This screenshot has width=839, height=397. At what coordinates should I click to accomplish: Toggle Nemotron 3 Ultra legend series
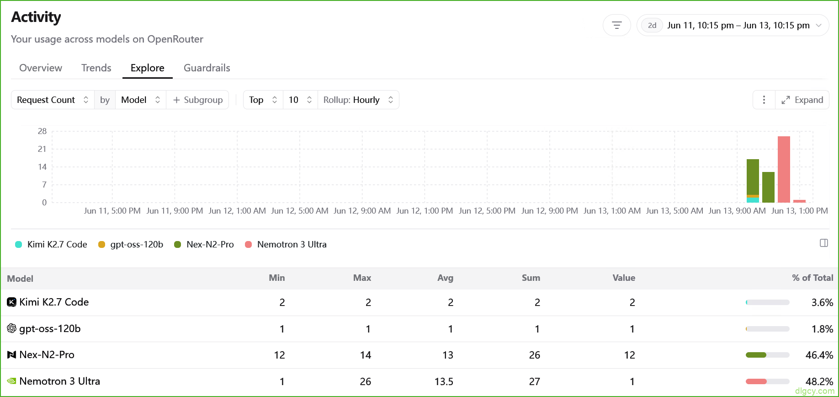pos(286,244)
